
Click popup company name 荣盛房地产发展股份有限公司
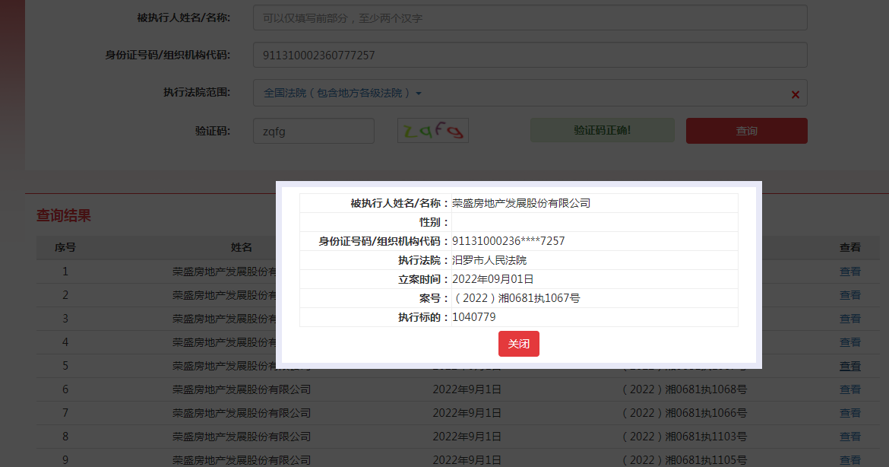pyautogui.click(x=521, y=203)
